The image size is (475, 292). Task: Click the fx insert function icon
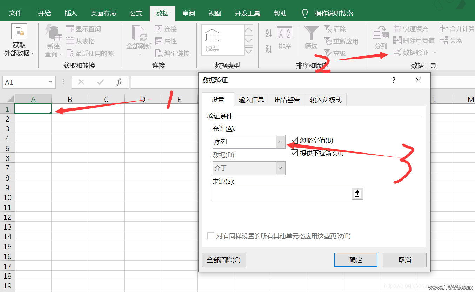point(119,82)
